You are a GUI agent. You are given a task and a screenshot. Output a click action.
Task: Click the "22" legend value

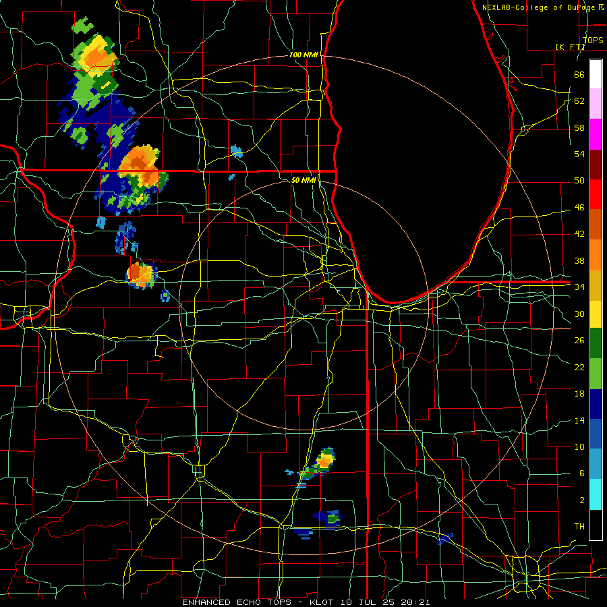point(579,367)
